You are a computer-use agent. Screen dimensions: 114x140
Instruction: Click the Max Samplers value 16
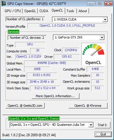click(97, 75)
